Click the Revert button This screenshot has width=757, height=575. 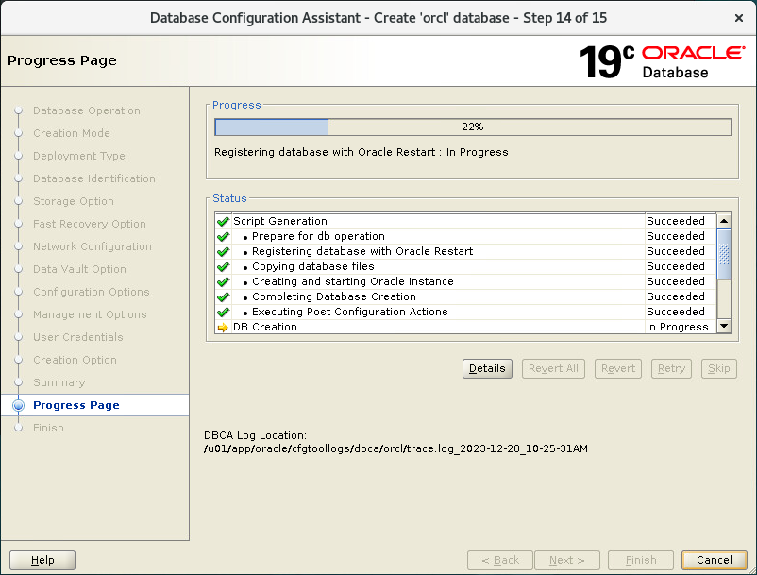618,368
